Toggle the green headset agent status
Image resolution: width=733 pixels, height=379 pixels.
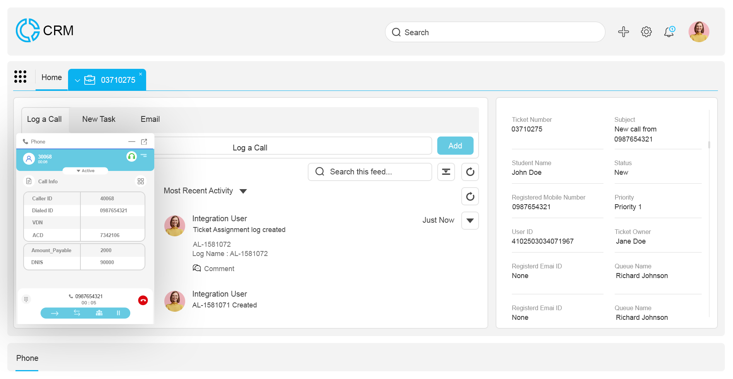click(131, 157)
